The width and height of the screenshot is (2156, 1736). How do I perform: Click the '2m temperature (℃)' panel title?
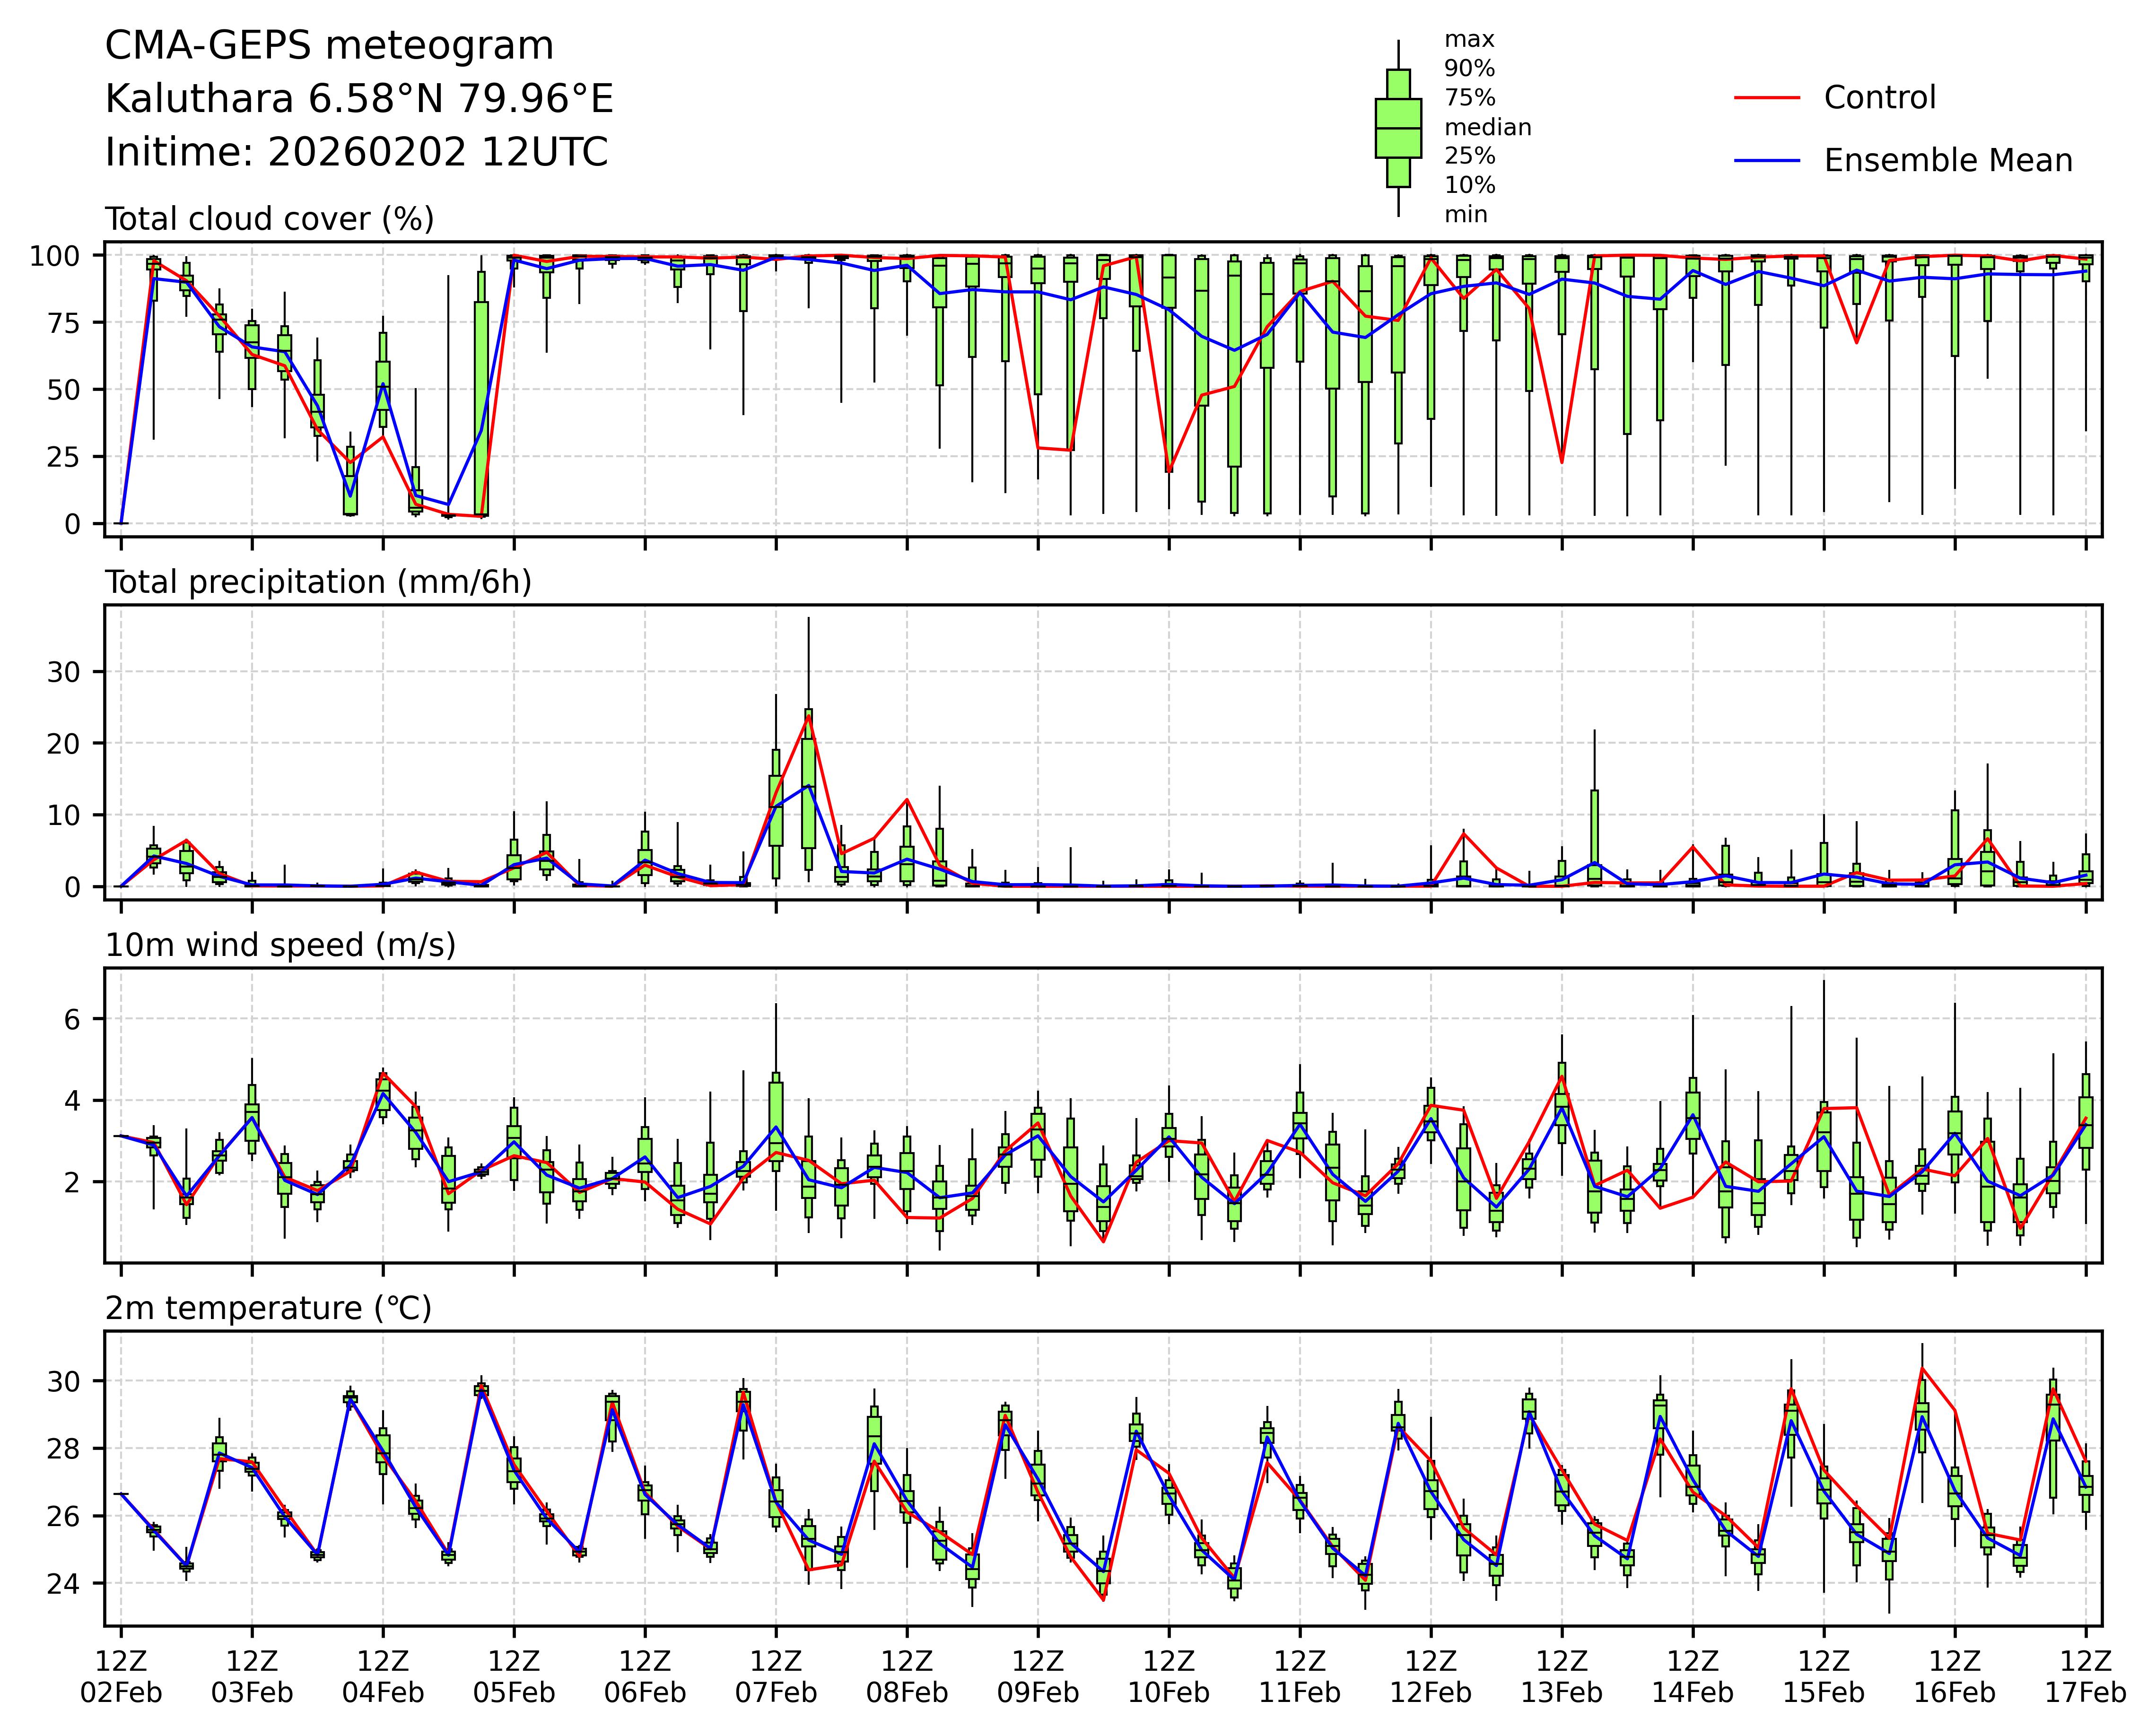point(268,1308)
